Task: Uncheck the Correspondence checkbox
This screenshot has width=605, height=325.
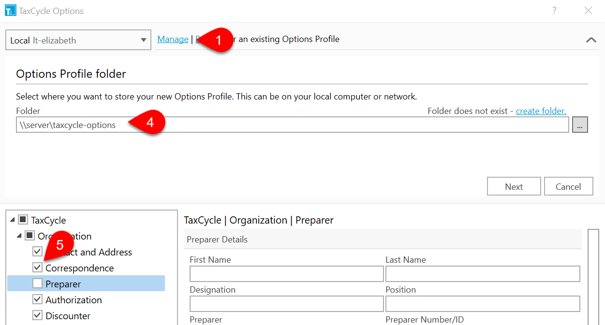Action: tap(37, 268)
